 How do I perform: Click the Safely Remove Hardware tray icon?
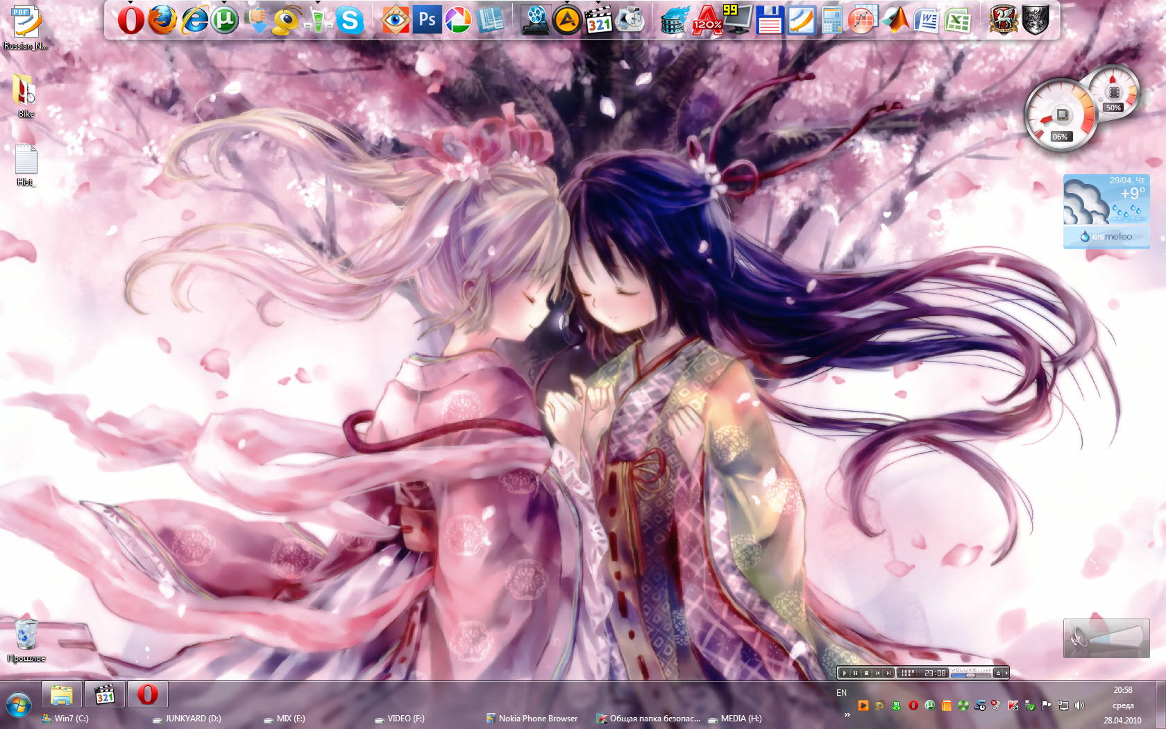pyautogui.click(x=1029, y=705)
